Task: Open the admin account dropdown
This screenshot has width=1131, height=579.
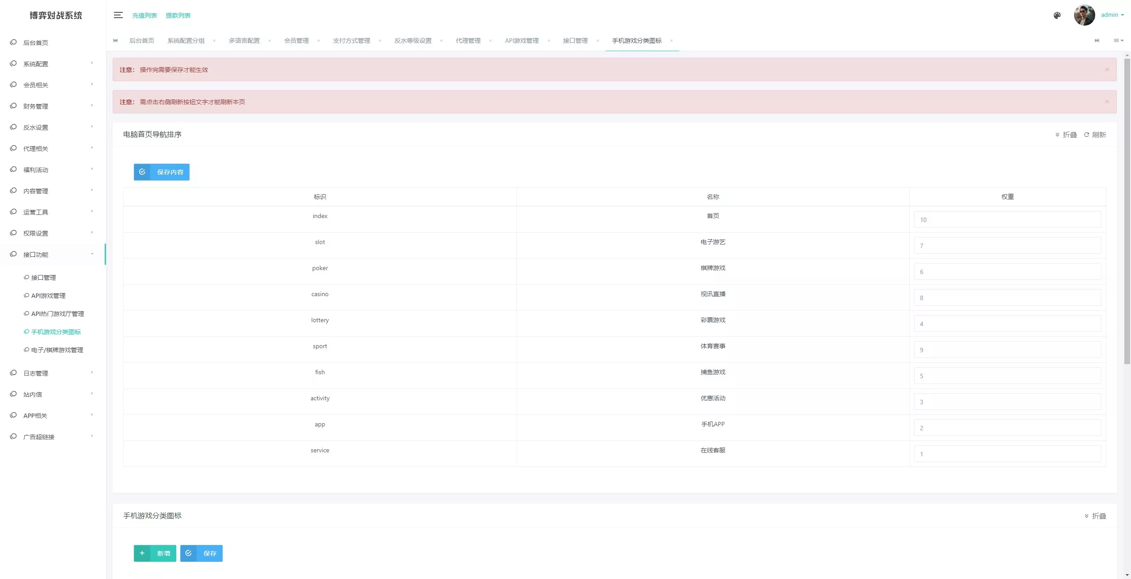Action: 1111,15
